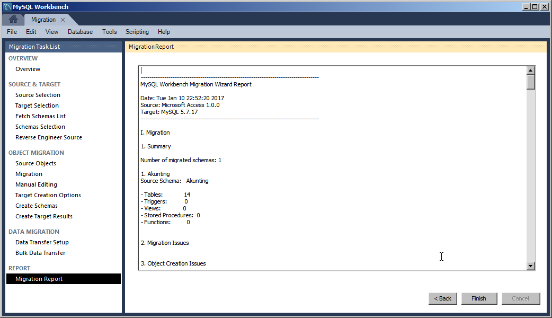The image size is (552, 318).
Task: Minimize the MySQL Workbench window
Action: pos(526,7)
